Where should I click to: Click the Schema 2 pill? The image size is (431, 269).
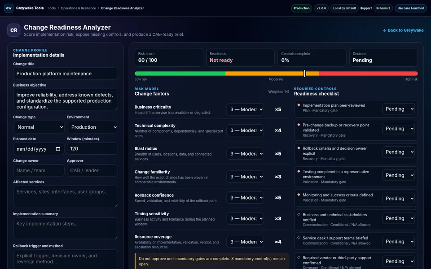(x=383, y=8)
